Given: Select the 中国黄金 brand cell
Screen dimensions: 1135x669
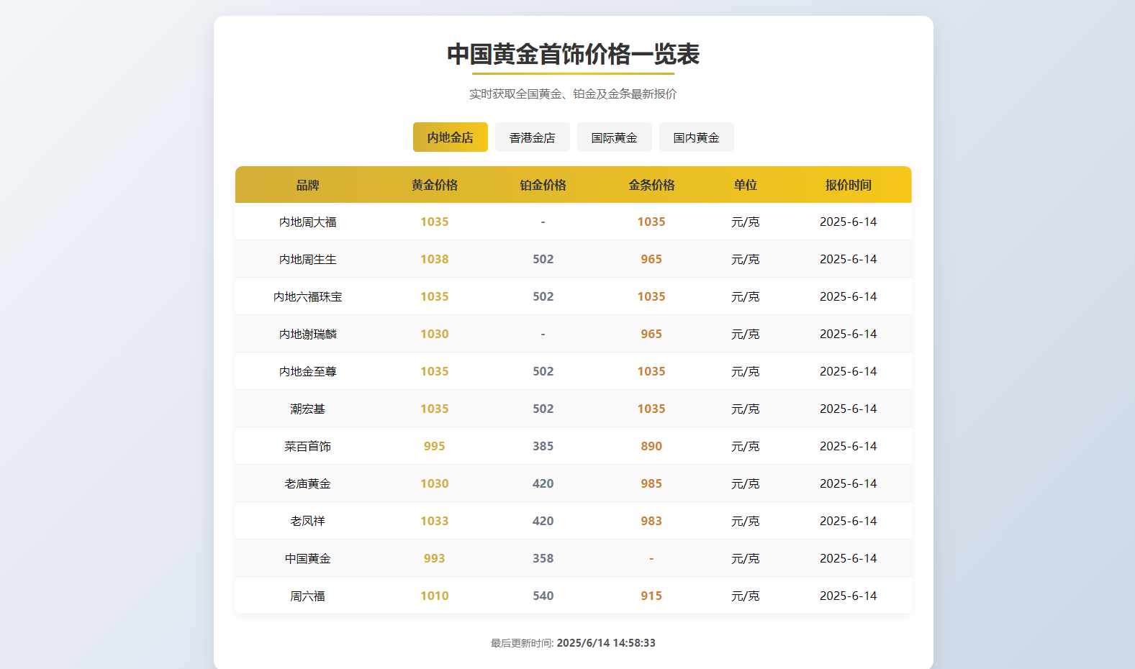Looking at the screenshot, I should point(307,558).
